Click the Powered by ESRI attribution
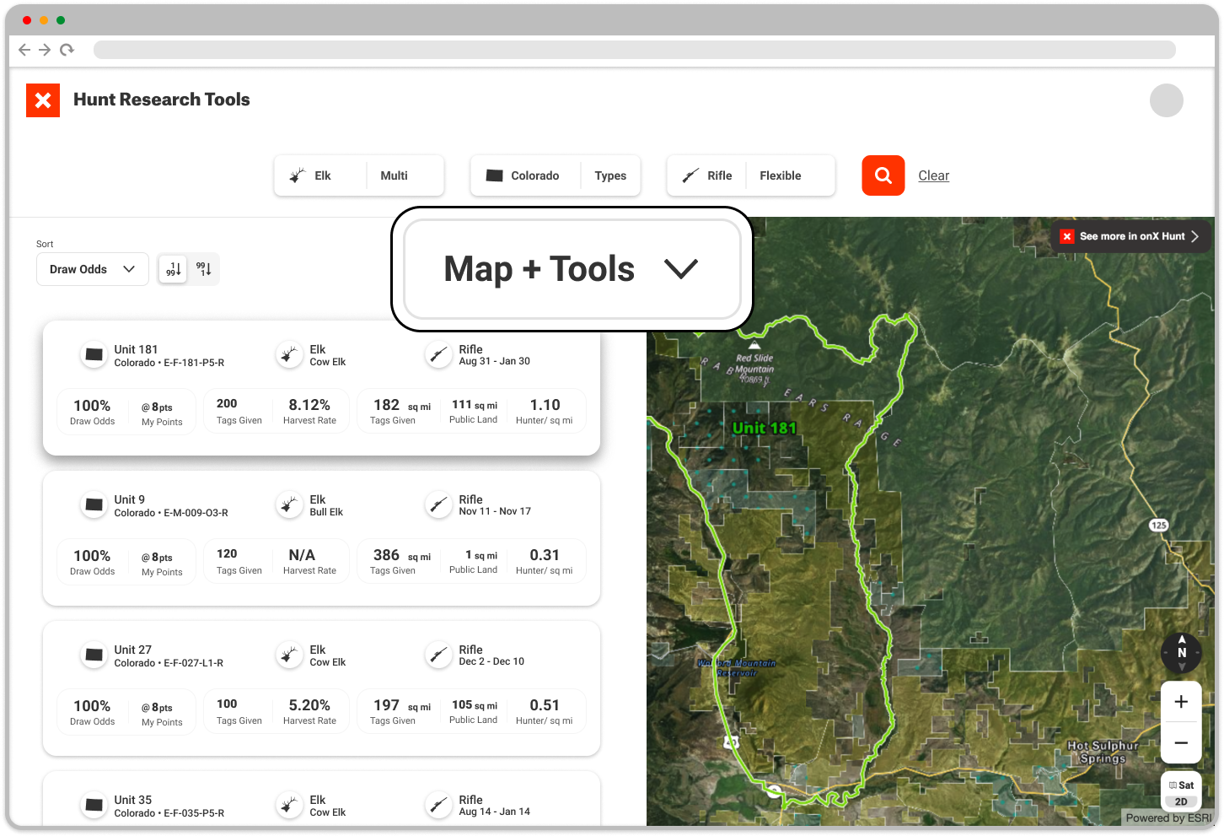1224x836 pixels. [x=1168, y=817]
